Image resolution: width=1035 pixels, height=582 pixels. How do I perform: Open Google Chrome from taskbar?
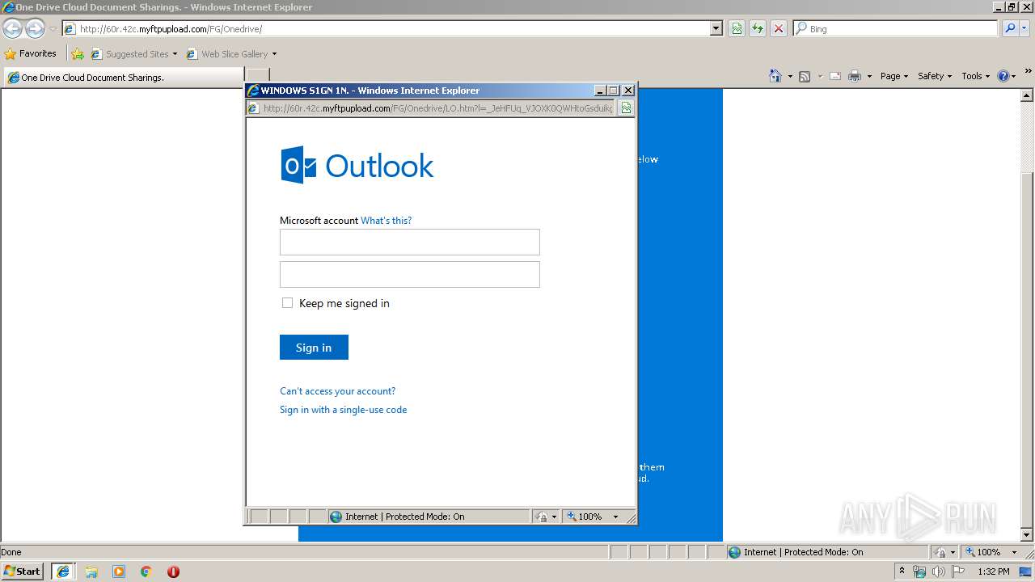click(146, 571)
